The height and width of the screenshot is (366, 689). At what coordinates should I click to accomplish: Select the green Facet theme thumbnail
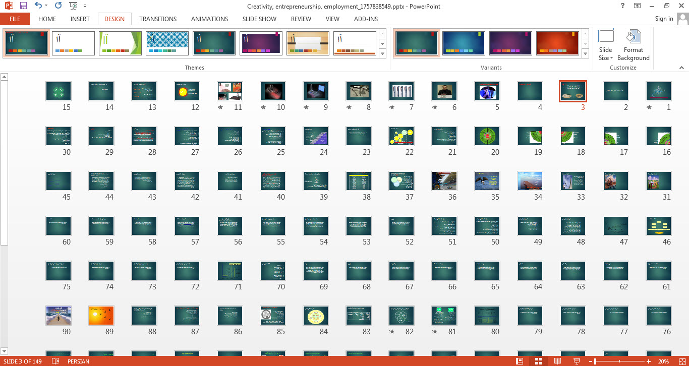pos(120,43)
